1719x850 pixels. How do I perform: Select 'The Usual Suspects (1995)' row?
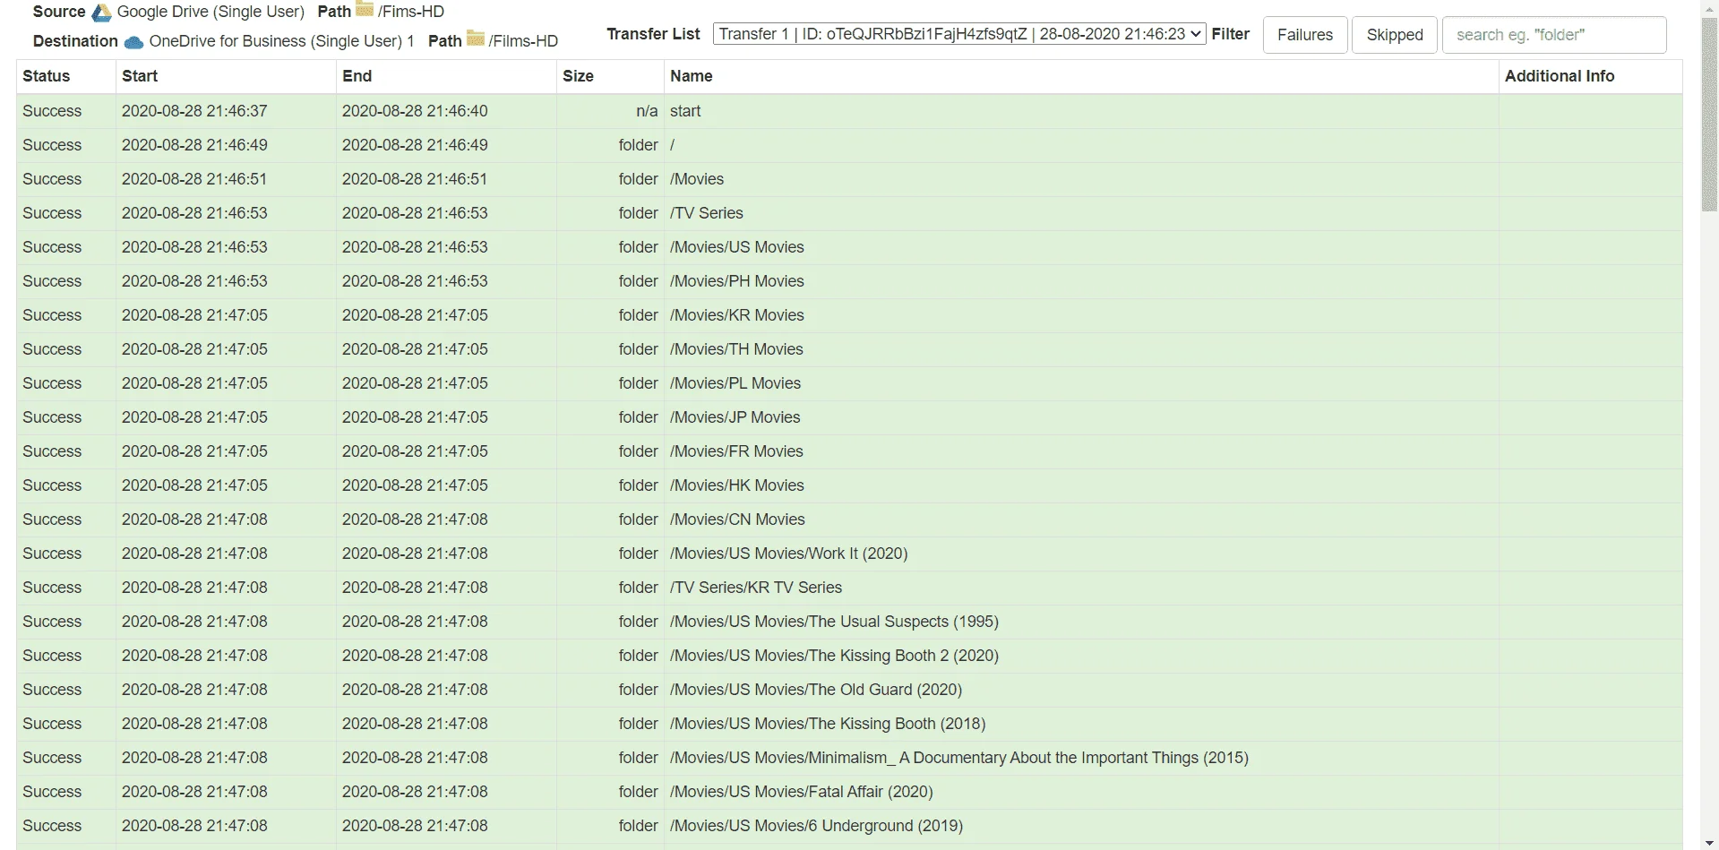pos(849,622)
